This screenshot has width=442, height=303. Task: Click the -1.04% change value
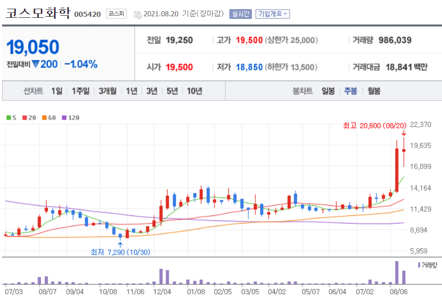81,64
